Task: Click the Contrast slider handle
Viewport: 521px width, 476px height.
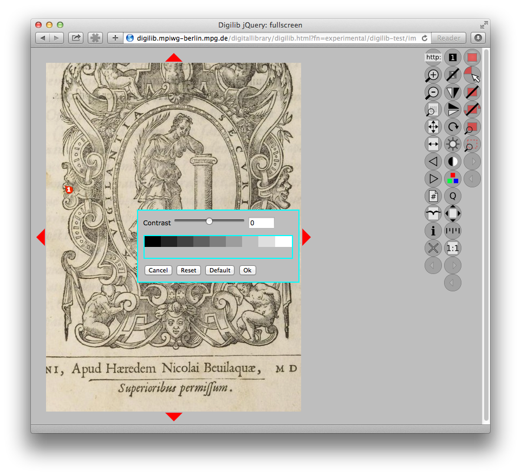Action: coord(209,221)
